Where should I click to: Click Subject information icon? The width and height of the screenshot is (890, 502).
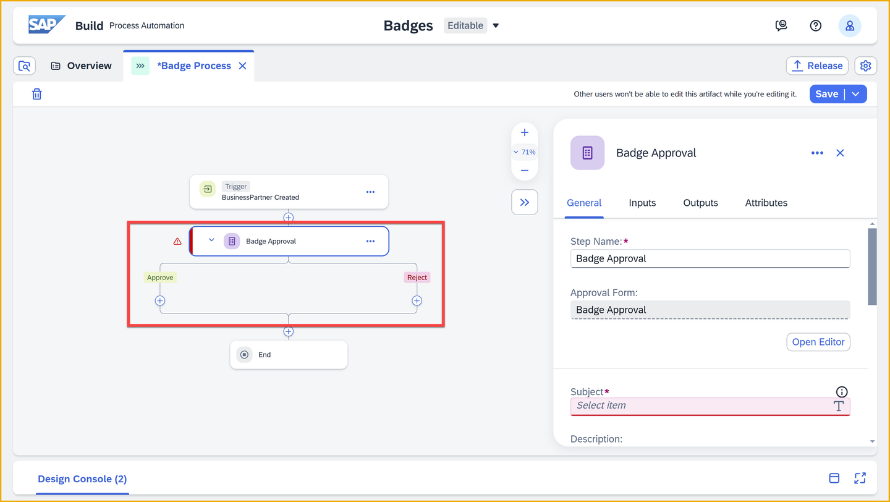coord(842,392)
